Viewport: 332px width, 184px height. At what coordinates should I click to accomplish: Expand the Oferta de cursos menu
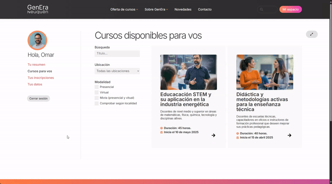[x=124, y=9]
